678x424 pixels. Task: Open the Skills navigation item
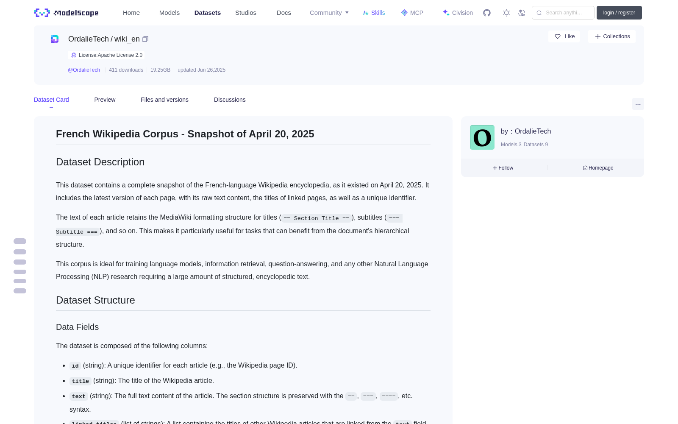(374, 13)
